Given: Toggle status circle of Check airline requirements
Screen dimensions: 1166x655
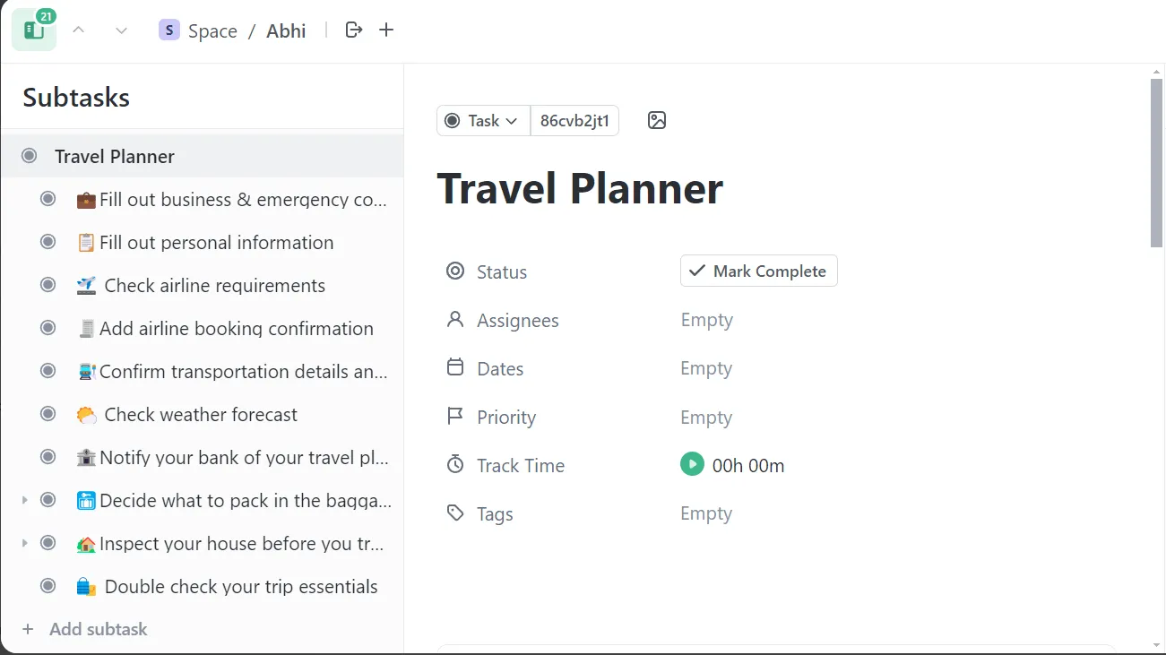Looking at the screenshot, I should [48, 285].
